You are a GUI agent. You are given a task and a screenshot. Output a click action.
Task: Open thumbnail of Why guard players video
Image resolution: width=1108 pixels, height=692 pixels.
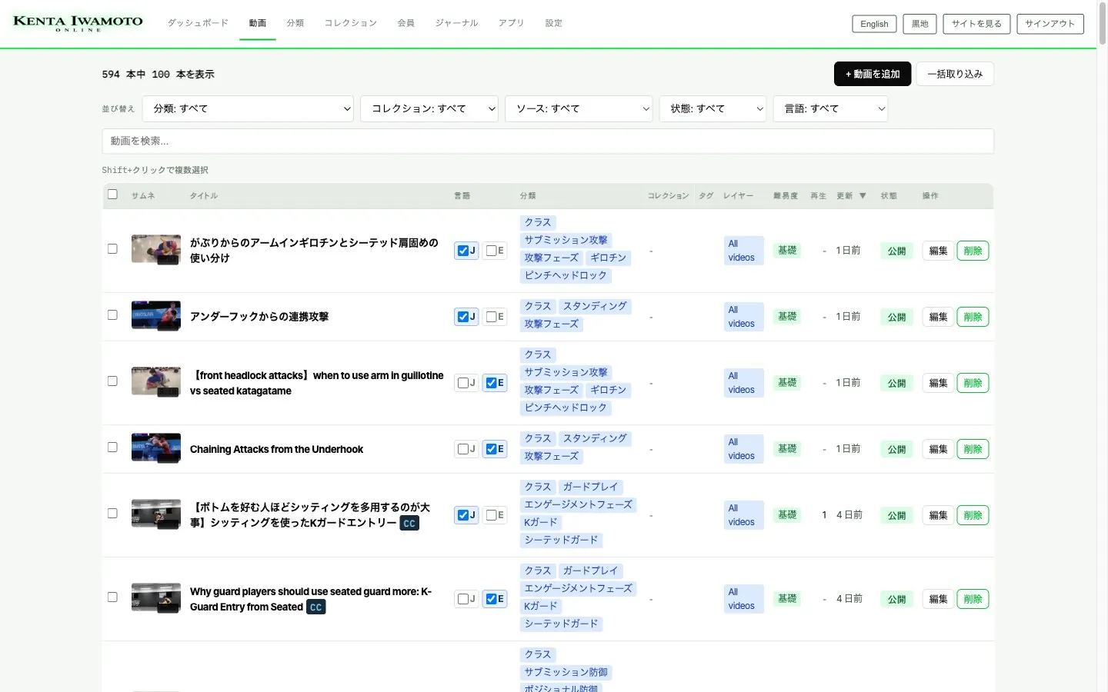[x=156, y=598]
